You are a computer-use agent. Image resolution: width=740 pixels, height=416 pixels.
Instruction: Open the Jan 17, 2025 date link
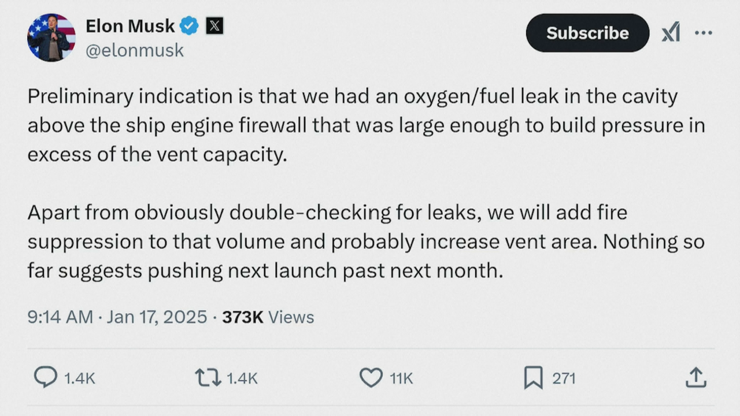click(157, 317)
